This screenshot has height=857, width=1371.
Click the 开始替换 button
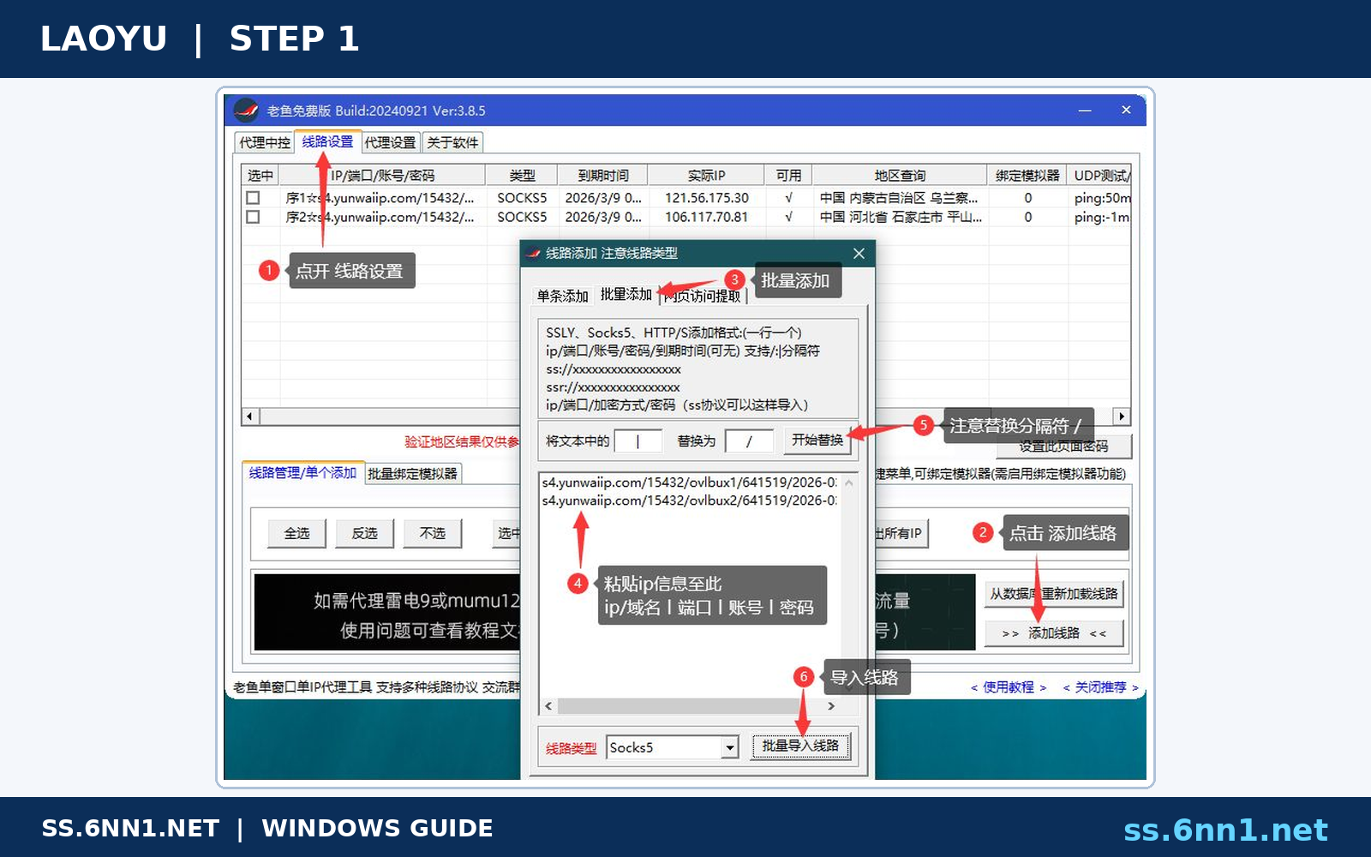tap(817, 440)
